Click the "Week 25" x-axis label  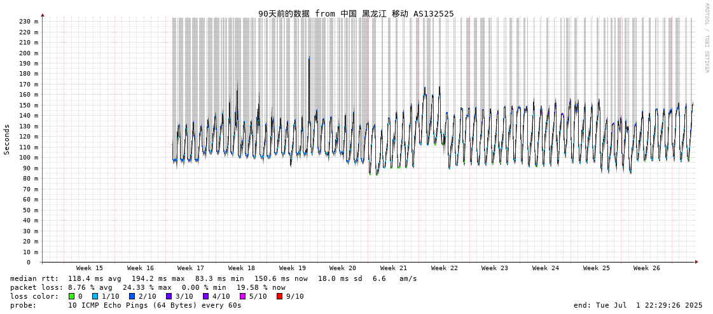click(596, 268)
